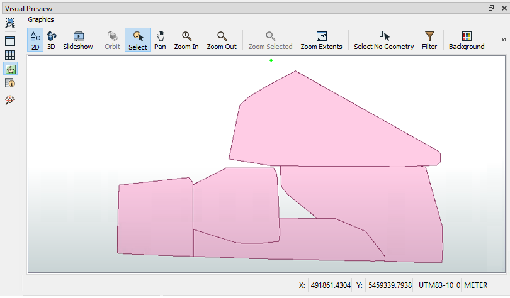Click the Zoom In magnifier
Viewport: 510px width, 298px height.
click(x=186, y=40)
